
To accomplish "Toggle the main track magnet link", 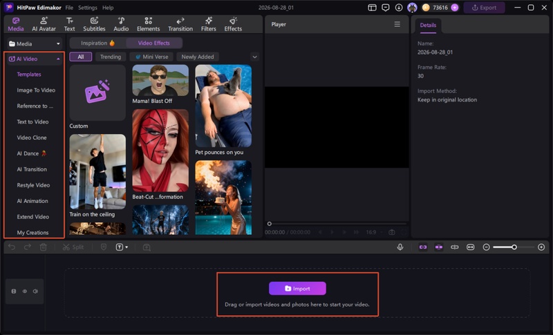I will 423,247.
